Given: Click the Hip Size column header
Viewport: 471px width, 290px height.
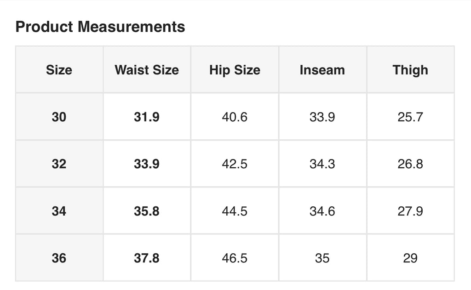Looking at the screenshot, I should tap(235, 70).
